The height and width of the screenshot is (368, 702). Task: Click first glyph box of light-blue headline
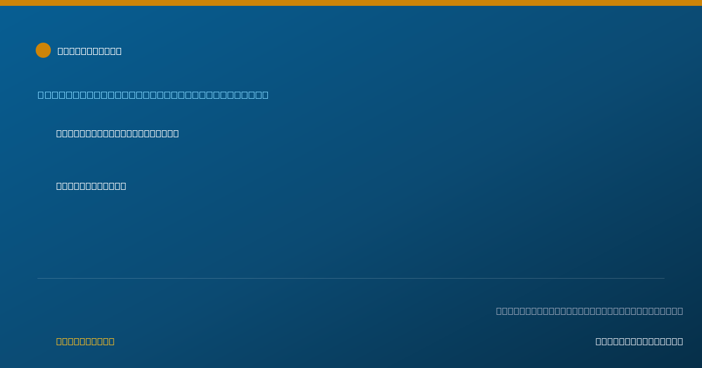[x=40, y=95]
